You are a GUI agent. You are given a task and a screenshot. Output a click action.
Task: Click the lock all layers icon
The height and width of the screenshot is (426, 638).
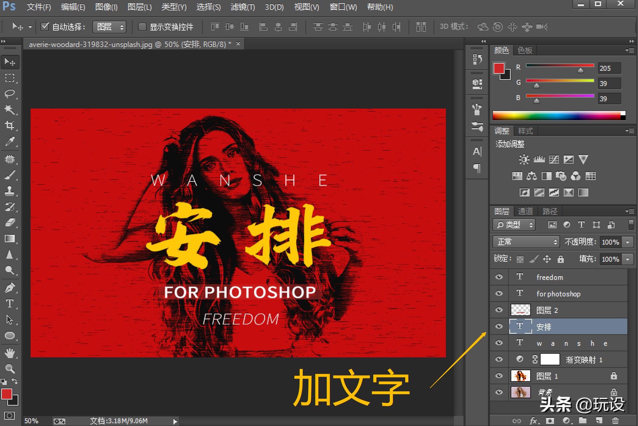click(x=560, y=259)
